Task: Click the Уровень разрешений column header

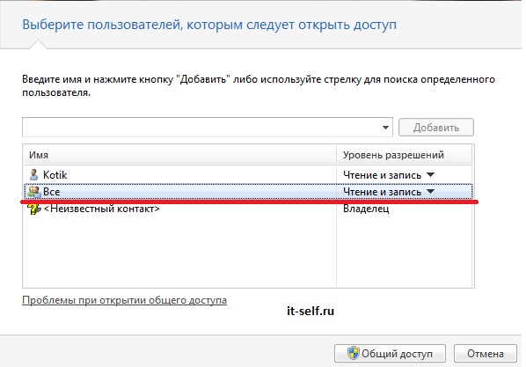Action: (405, 155)
